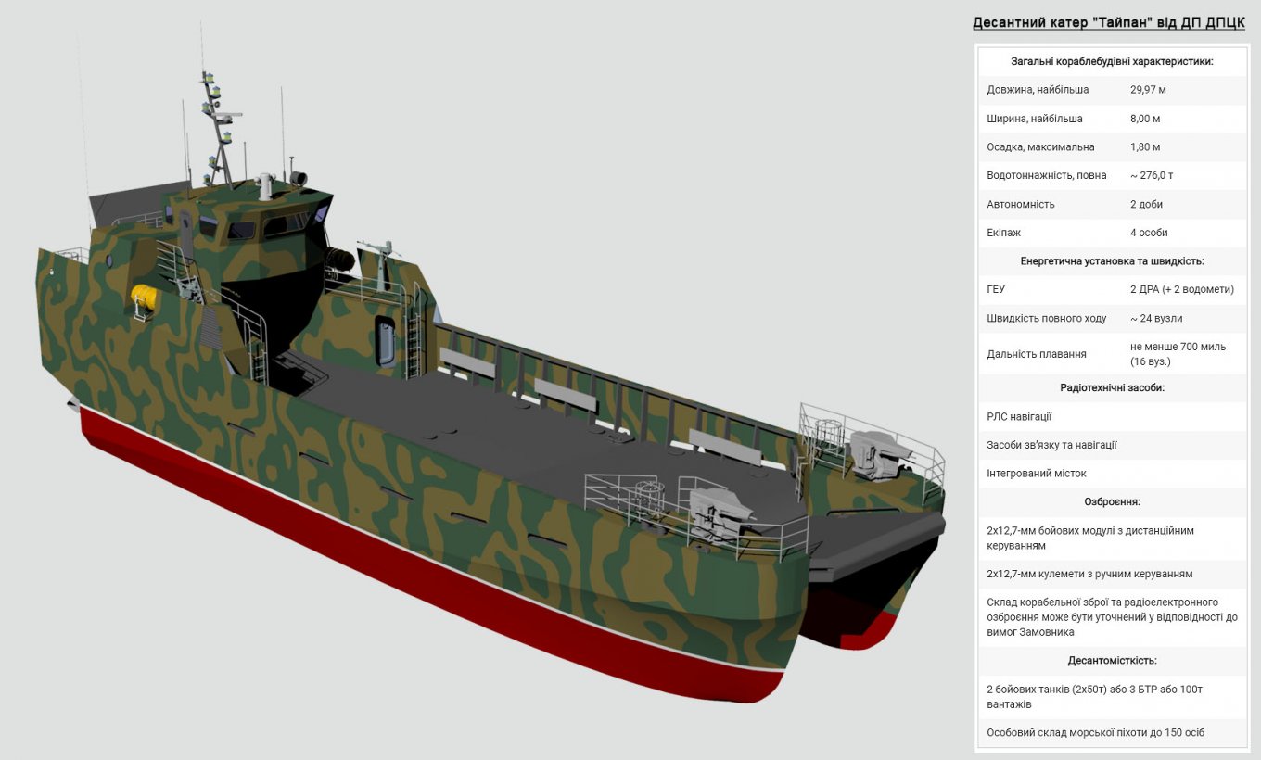This screenshot has width=1261, height=760.
Task: Select the Швидкість повного ходу label
Action: click(1046, 319)
